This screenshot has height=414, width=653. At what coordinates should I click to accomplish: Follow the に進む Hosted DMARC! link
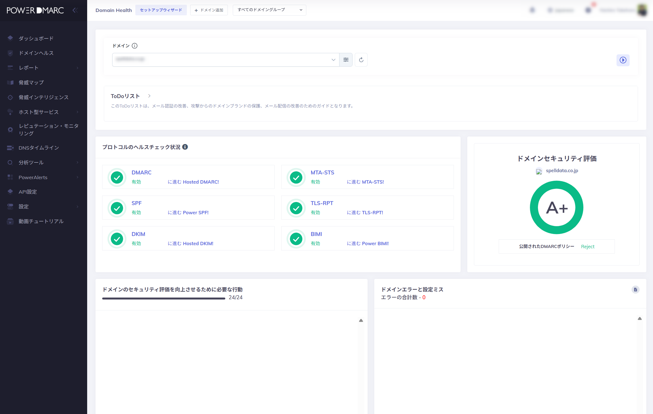(193, 182)
